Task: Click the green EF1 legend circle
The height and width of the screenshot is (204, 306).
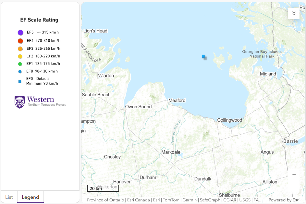Action: click(20, 64)
